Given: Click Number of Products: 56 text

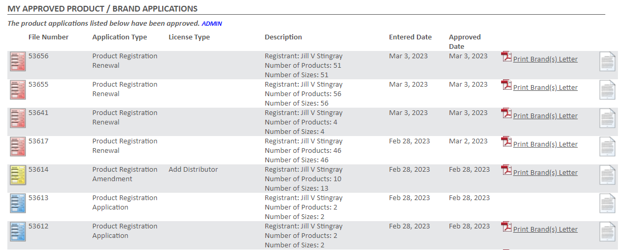Looking at the screenshot, I should (x=303, y=93).
